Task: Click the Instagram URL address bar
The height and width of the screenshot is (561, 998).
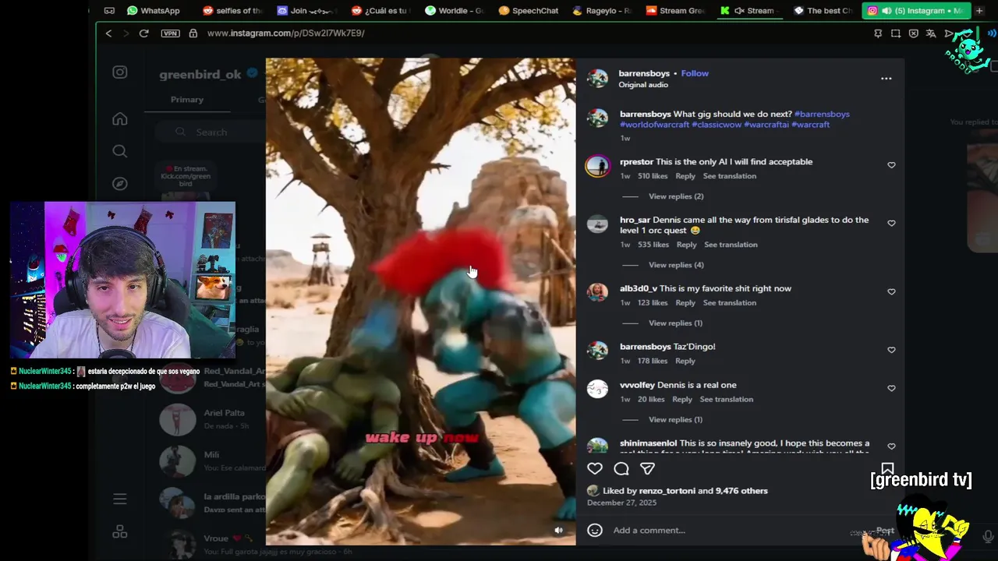Action: click(285, 34)
